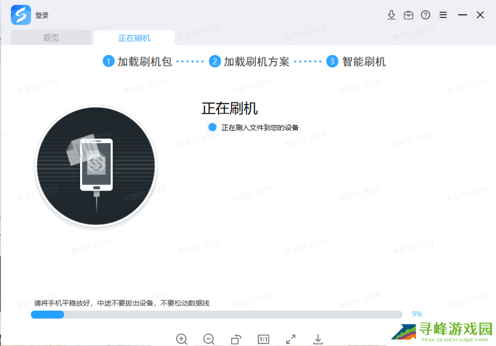The image size is (496, 346).
Task: Click the fullscreen expand icon
Action: pyautogui.click(x=291, y=339)
